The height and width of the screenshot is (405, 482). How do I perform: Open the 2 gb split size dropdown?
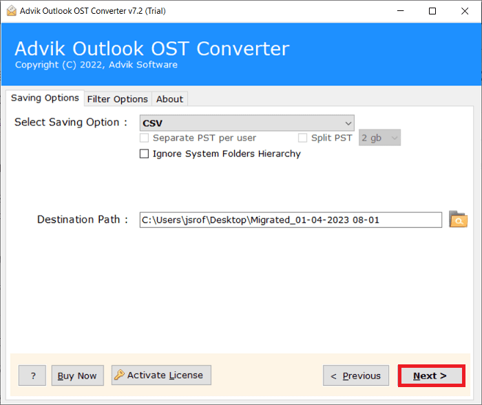(379, 138)
